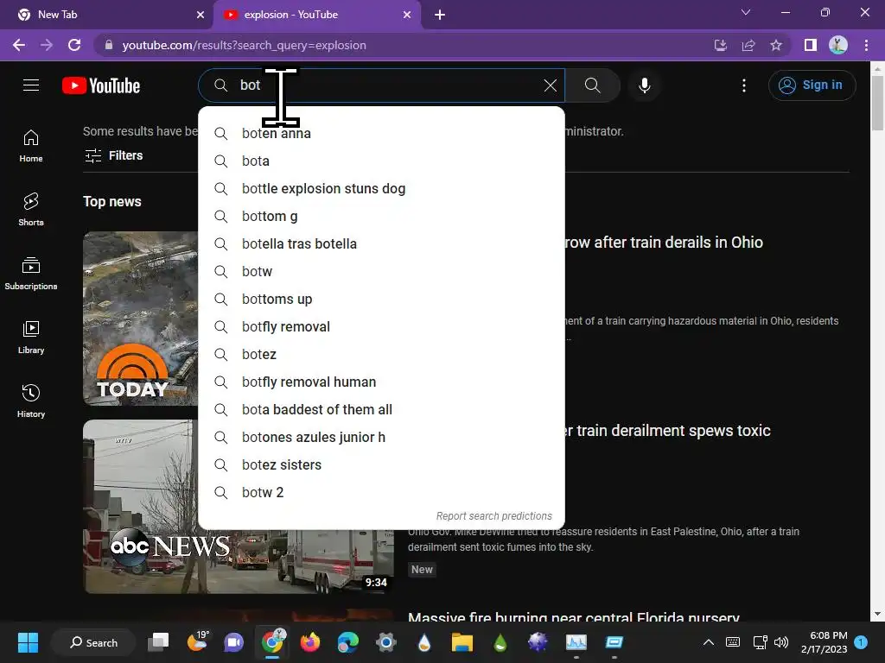This screenshot has width=885, height=663.
Task: Open the Filters options
Action: point(114,155)
